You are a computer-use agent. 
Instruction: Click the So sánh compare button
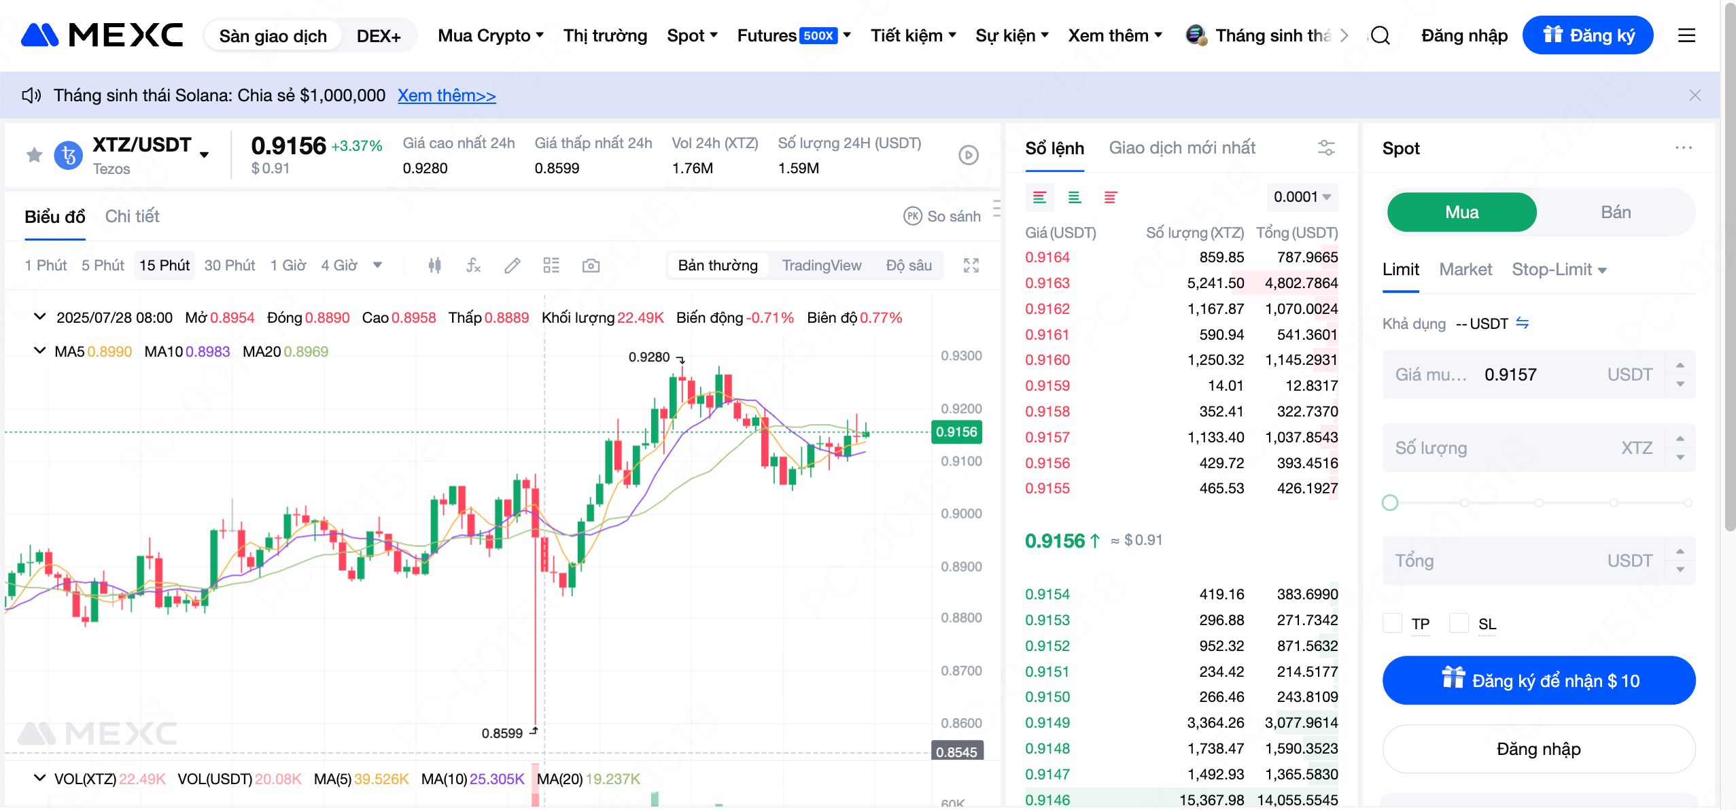click(x=942, y=216)
